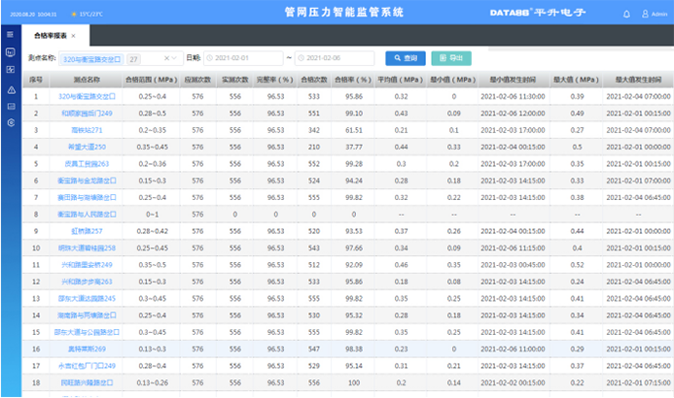The image size is (674, 398).
Task: Click the 应测次数 column header
Action: (x=197, y=80)
